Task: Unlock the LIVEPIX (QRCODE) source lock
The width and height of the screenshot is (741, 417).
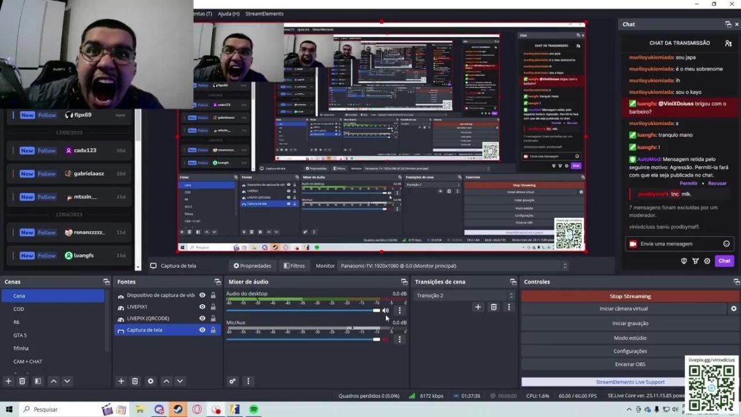Action: pos(213,319)
